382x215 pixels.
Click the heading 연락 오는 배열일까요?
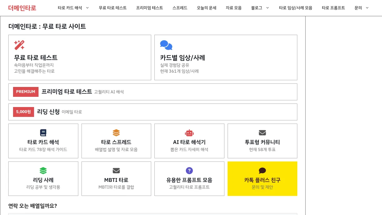pos(32,206)
